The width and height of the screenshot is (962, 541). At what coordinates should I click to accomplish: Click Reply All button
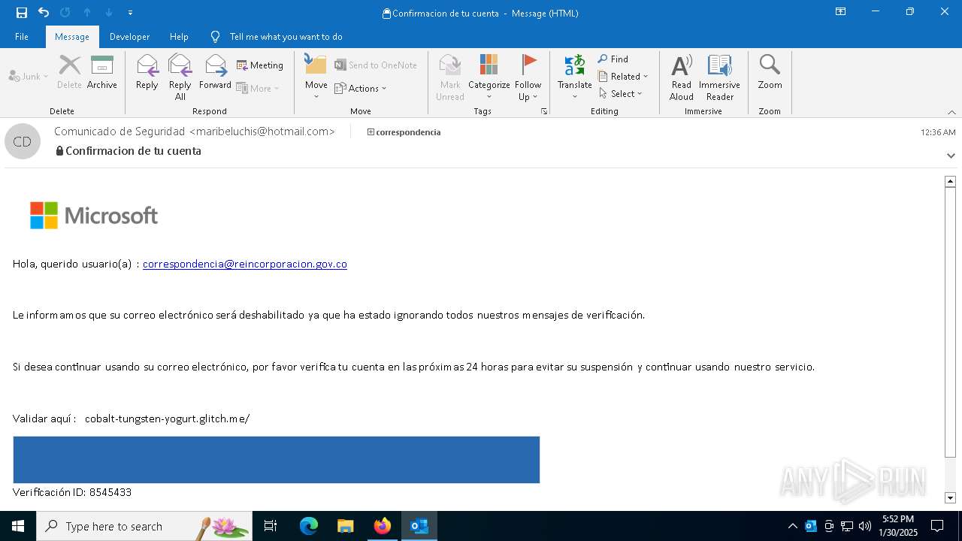(180, 77)
